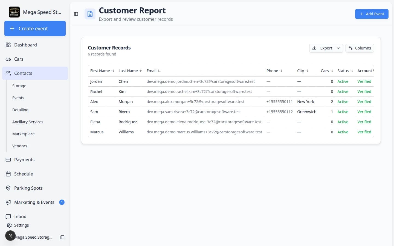Click the Export download icon
The image size is (394, 246).
[314, 48]
